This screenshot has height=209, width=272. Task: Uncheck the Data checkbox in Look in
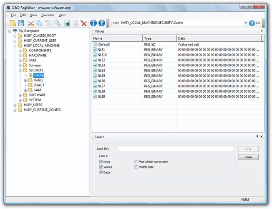[101, 172]
